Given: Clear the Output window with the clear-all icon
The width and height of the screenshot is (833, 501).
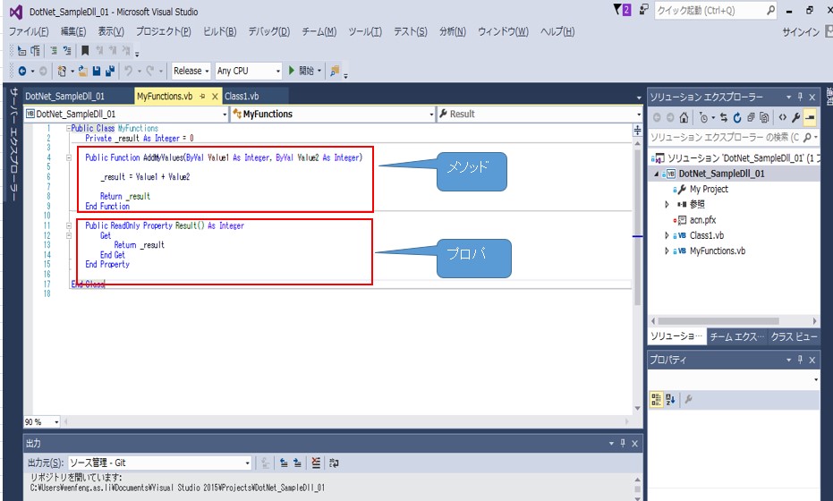Looking at the screenshot, I should [x=316, y=463].
